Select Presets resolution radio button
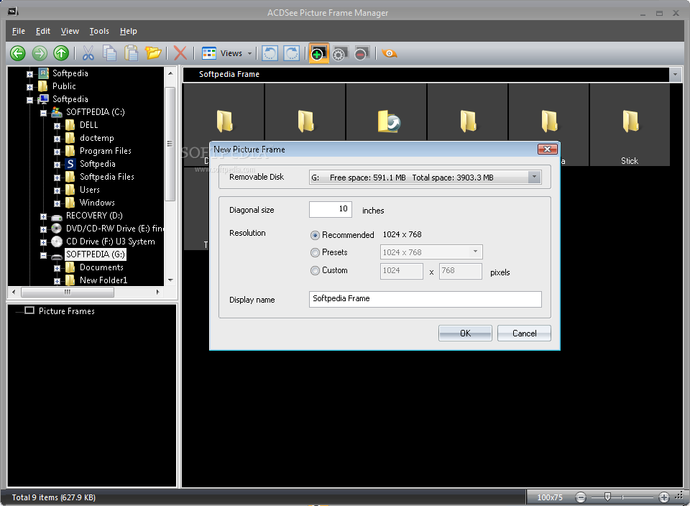The width and height of the screenshot is (690, 506). click(x=315, y=252)
